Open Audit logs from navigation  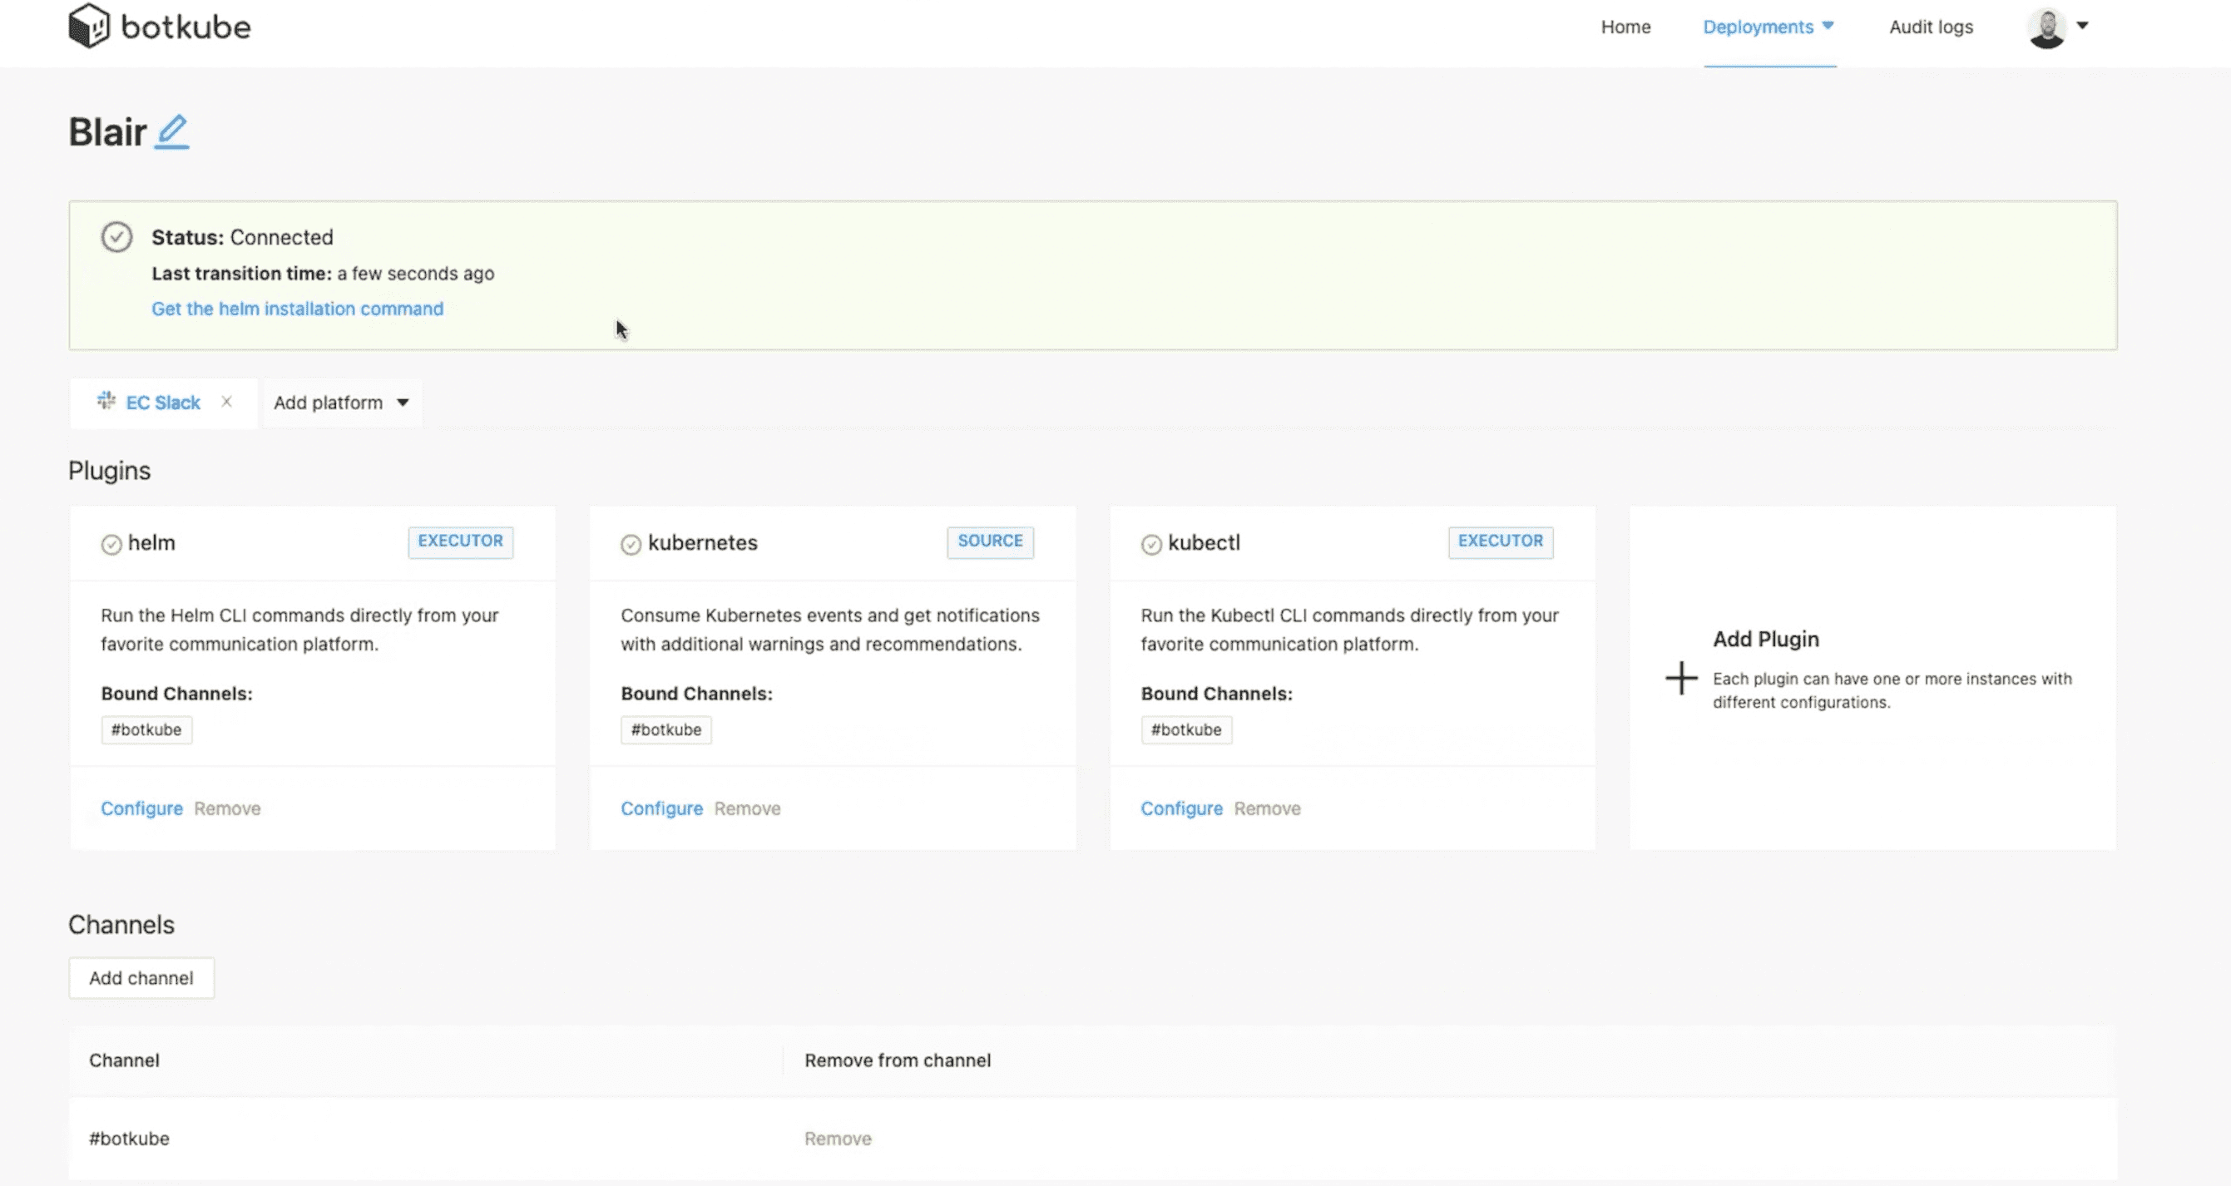pos(1931,27)
